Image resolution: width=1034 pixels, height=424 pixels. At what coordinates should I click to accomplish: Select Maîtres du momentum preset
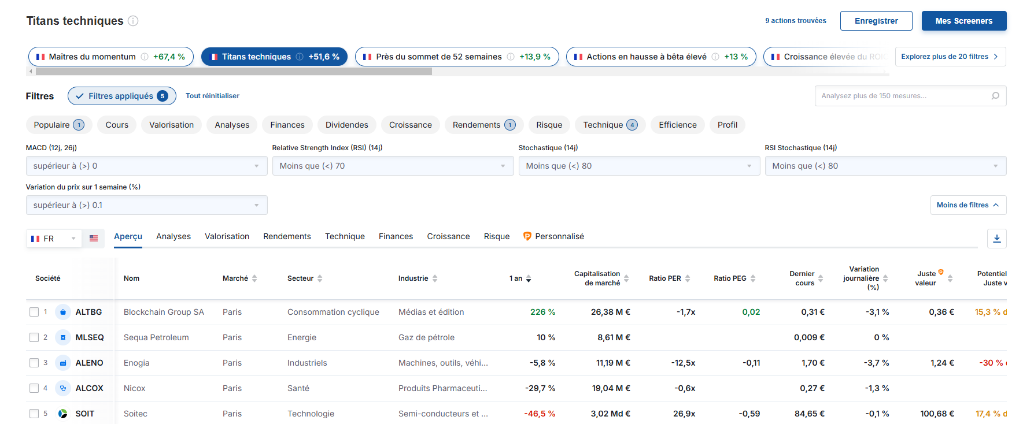pos(111,57)
